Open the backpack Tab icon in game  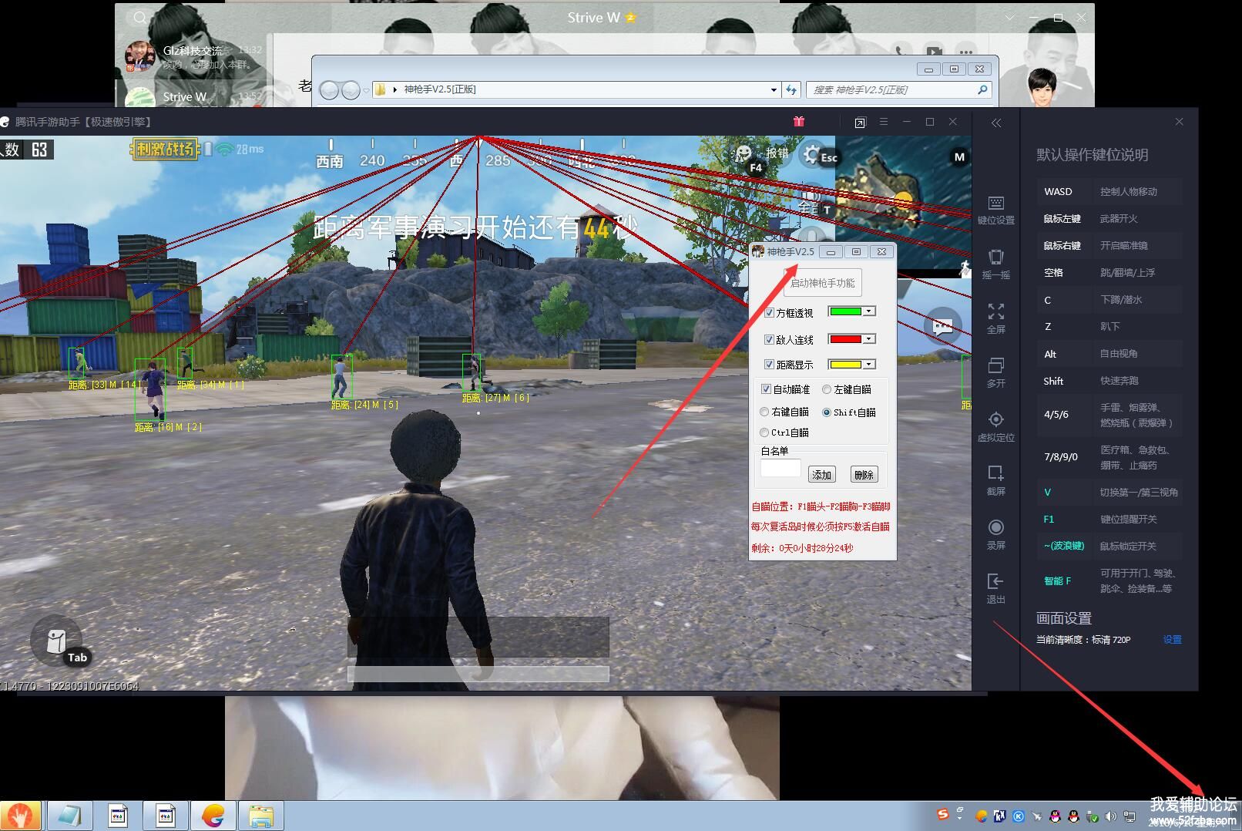(58, 641)
